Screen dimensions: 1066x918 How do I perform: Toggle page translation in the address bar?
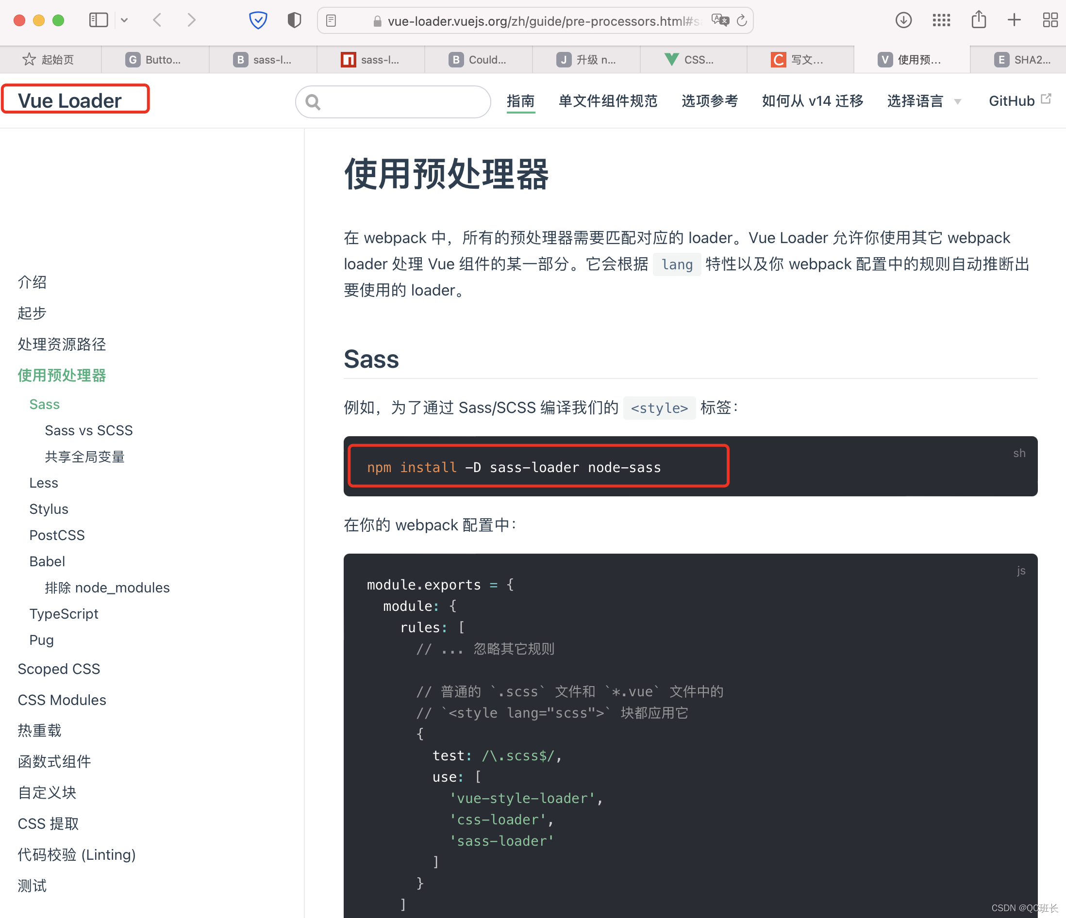[720, 19]
